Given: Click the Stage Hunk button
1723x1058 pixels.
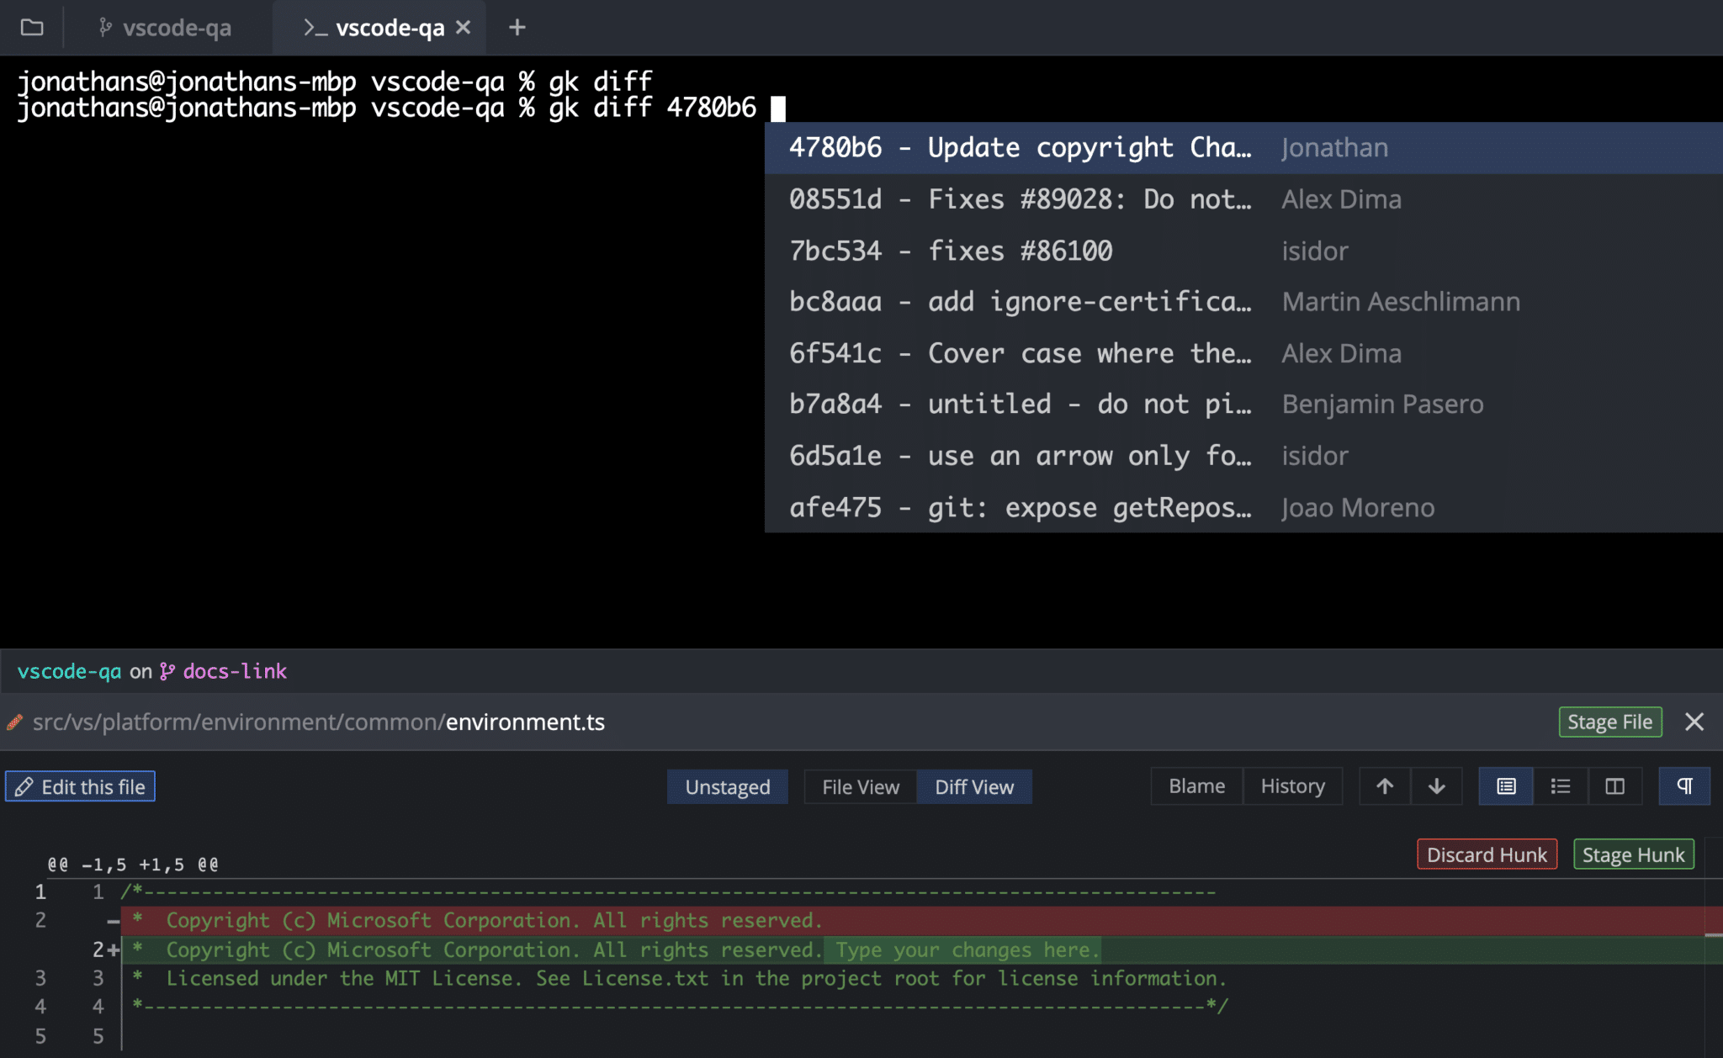Looking at the screenshot, I should click(1632, 854).
